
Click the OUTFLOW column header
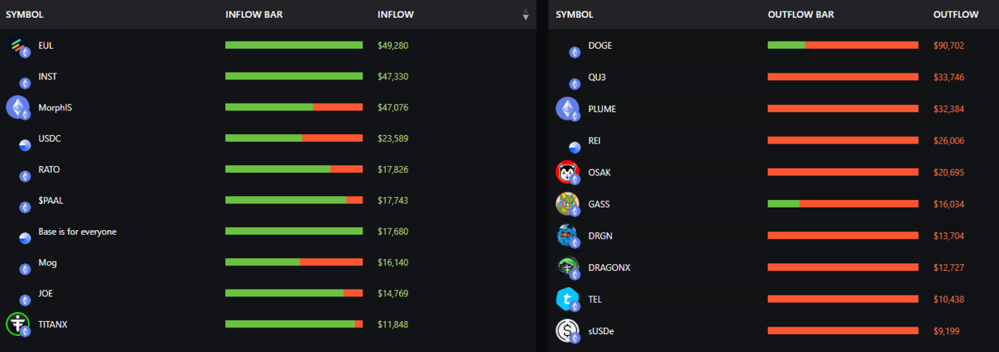[956, 15]
